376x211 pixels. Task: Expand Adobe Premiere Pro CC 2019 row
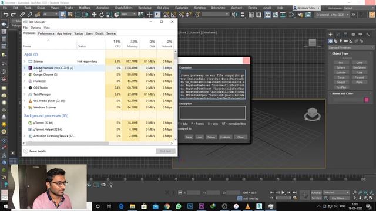pos(25,68)
